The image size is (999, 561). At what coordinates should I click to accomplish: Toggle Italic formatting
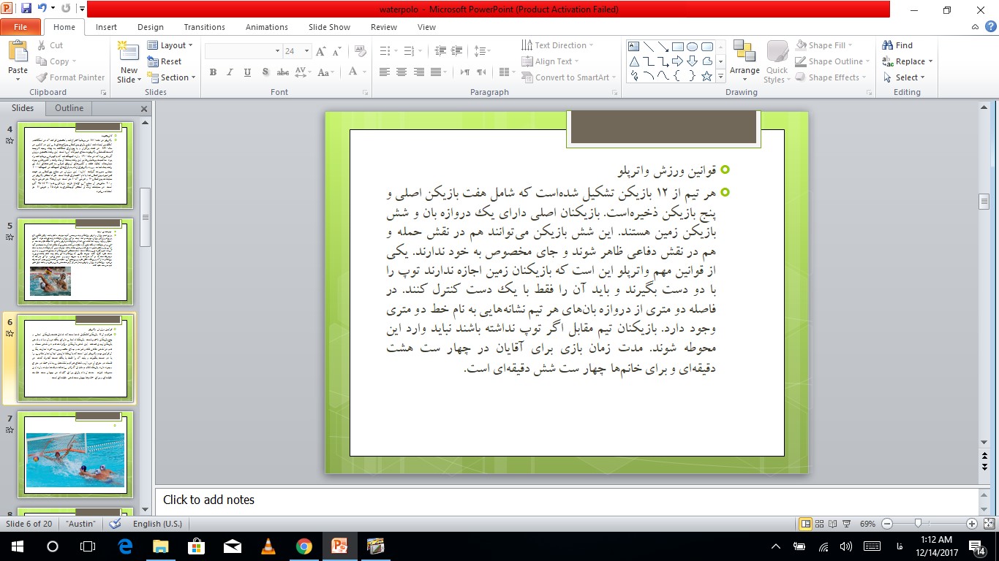coord(230,72)
